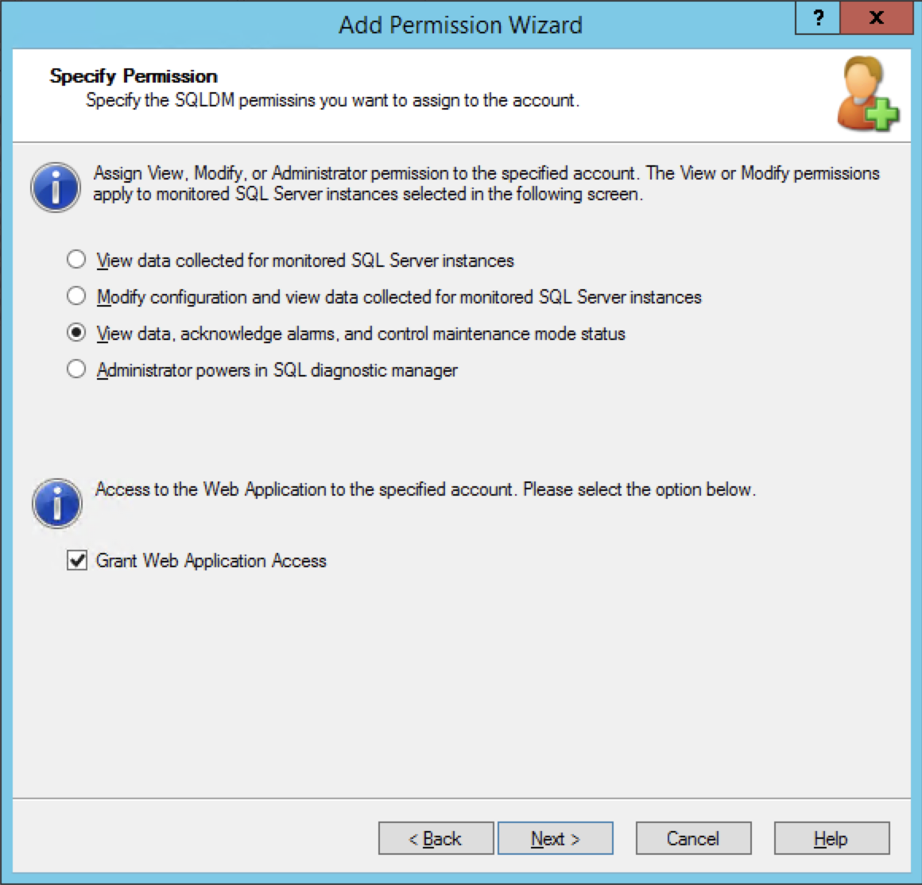Click the 'Add Permission Wizard' title bar text
This screenshot has height=885, width=922.
point(460,25)
